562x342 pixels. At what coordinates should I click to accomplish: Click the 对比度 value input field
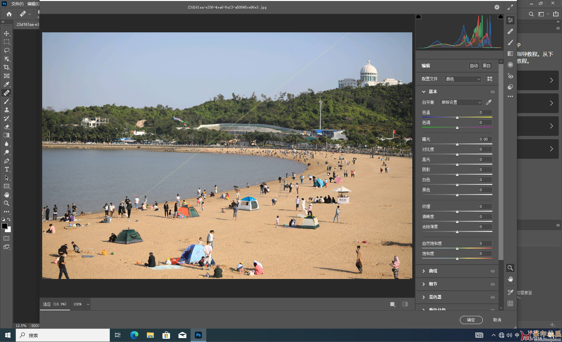click(x=485, y=149)
